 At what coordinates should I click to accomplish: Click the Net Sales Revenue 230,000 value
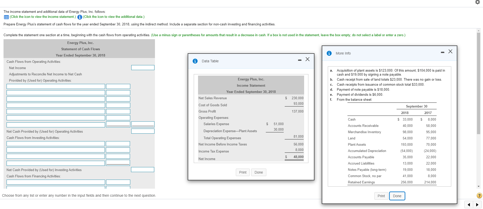coord(298,98)
